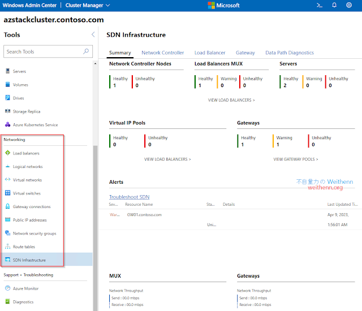Image resolution: width=362 pixels, height=311 pixels.
Task: Select SDN Infrastructure in Tools list
Action: [x=46, y=260]
